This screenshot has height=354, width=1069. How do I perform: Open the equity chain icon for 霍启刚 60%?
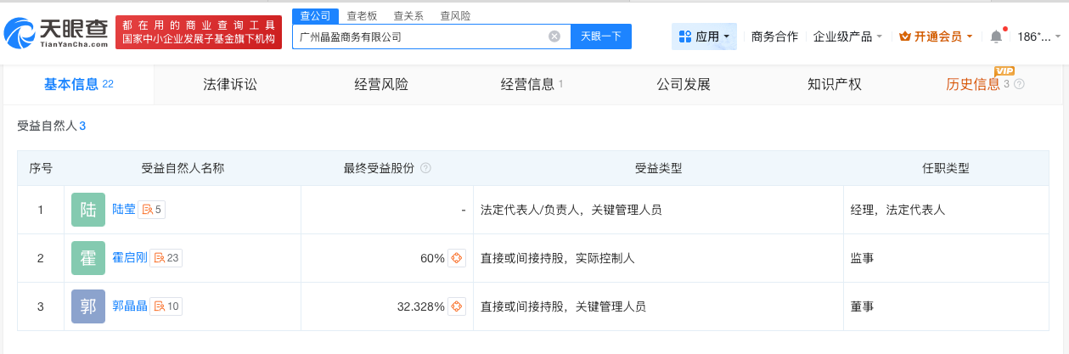[458, 258]
